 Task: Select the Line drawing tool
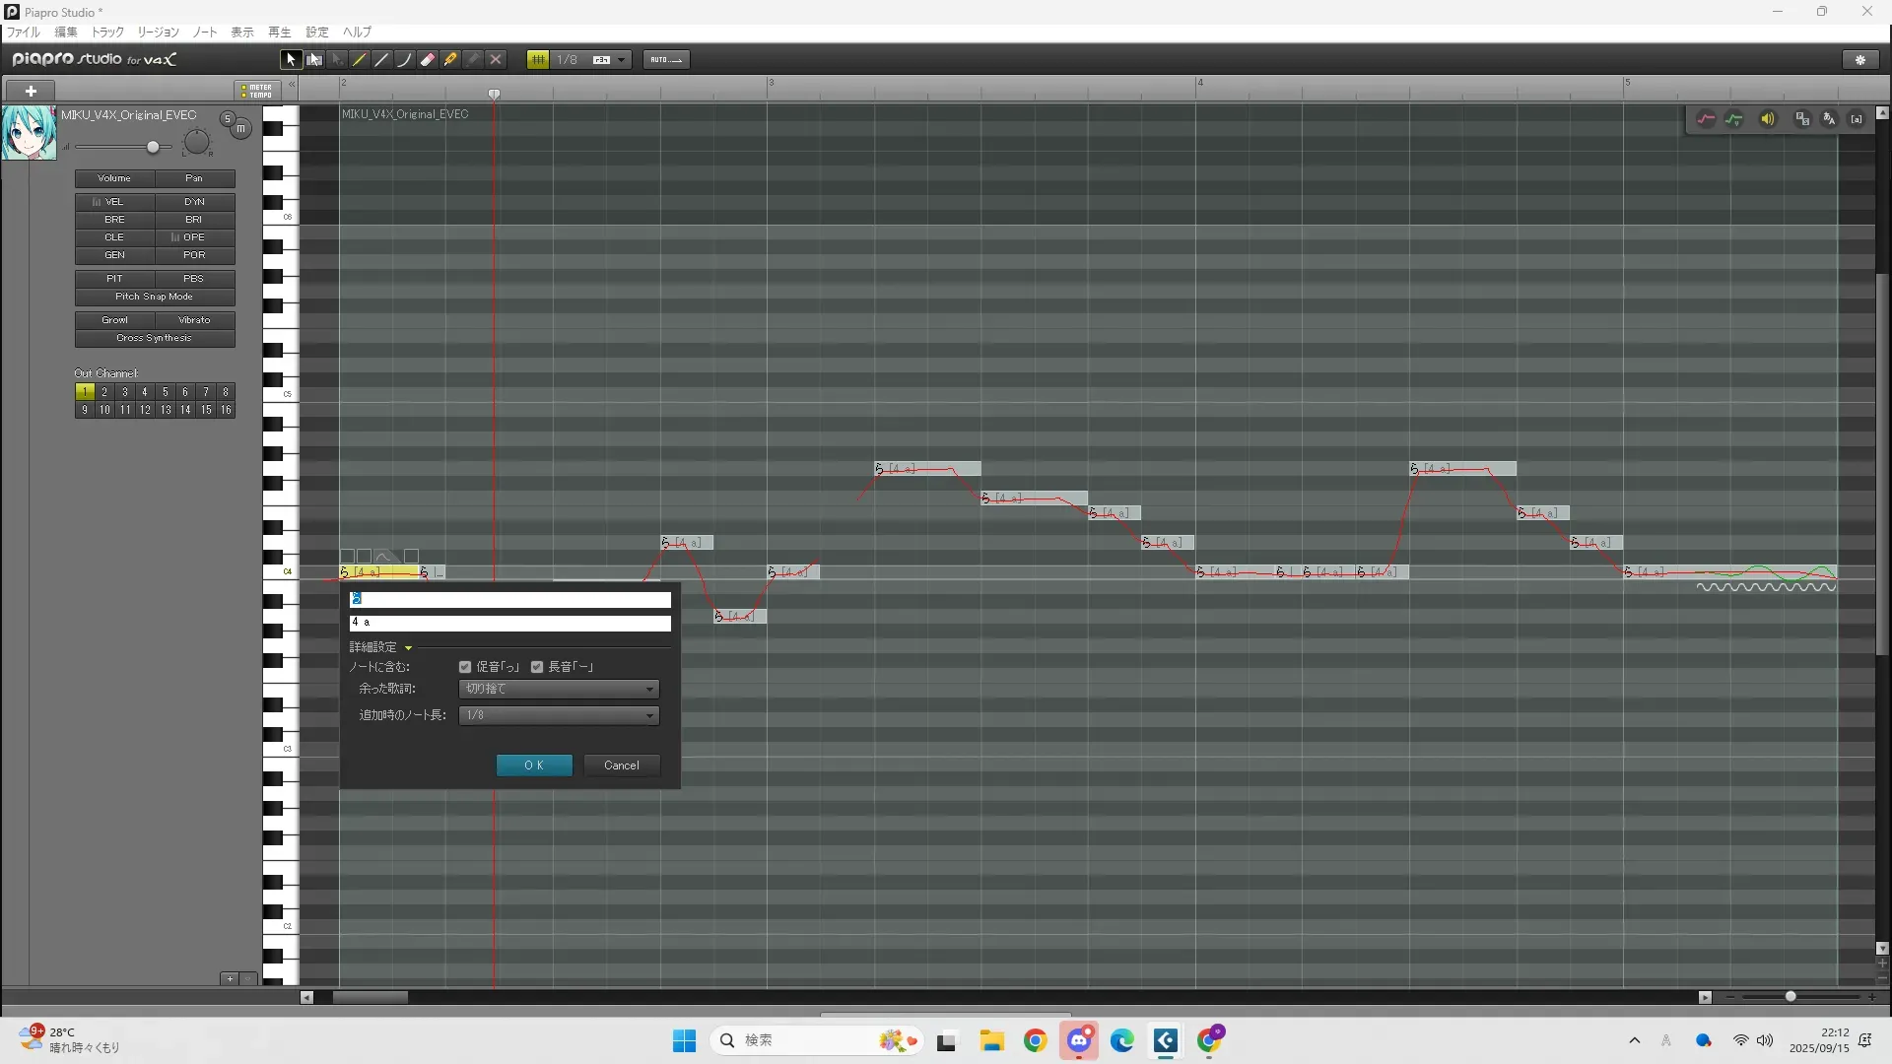tap(382, 60)
